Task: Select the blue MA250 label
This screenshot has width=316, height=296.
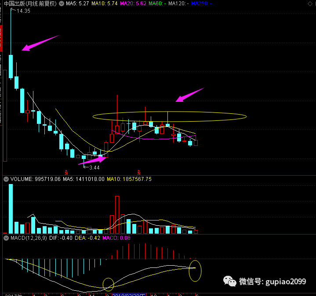Action: [201, 4]
